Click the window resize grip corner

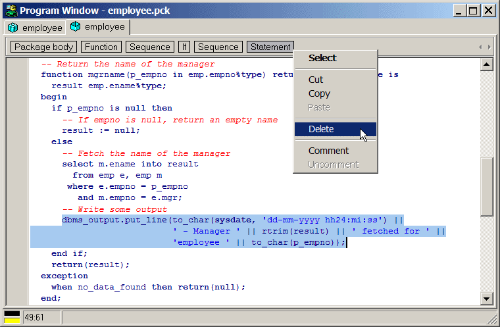click(x=491, y=318)
